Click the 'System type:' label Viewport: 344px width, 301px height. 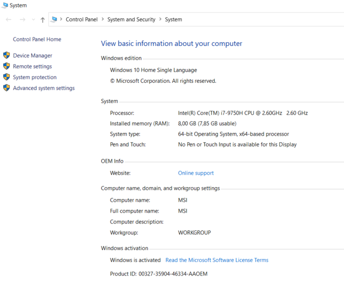(125, 134)
